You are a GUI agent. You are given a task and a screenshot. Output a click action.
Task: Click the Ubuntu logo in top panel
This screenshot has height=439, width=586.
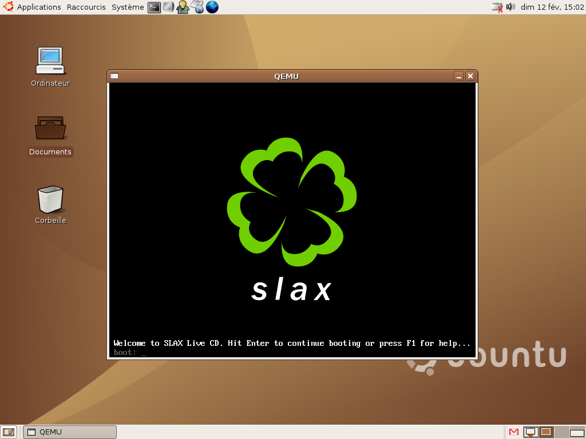tap(8, 7)
